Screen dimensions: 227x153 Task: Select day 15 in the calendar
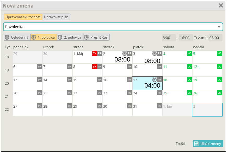87,83
